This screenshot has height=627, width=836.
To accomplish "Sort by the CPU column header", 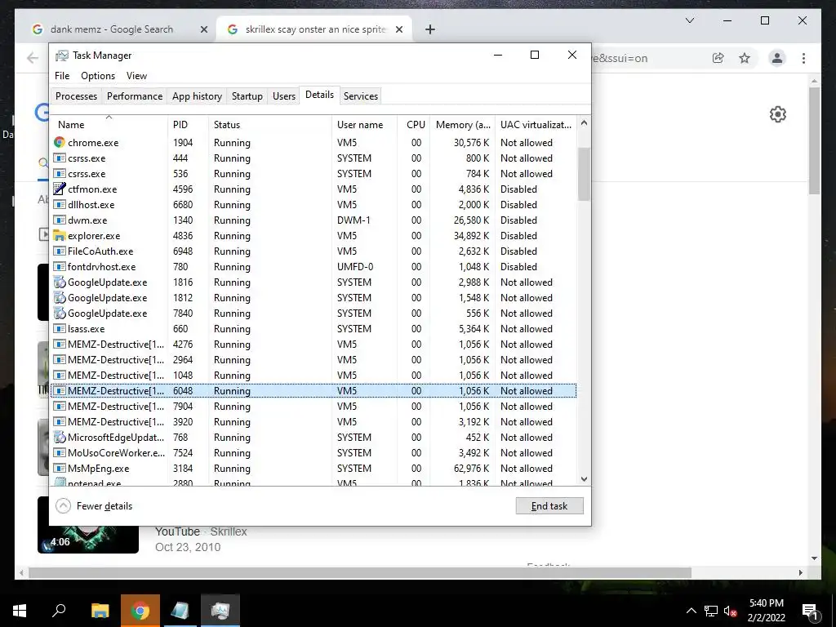I will coord(413,124).
